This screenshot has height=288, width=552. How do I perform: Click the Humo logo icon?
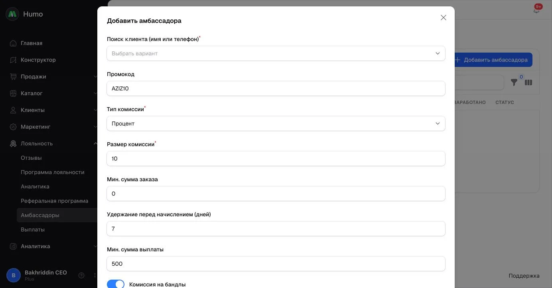(x=12, y=14)
